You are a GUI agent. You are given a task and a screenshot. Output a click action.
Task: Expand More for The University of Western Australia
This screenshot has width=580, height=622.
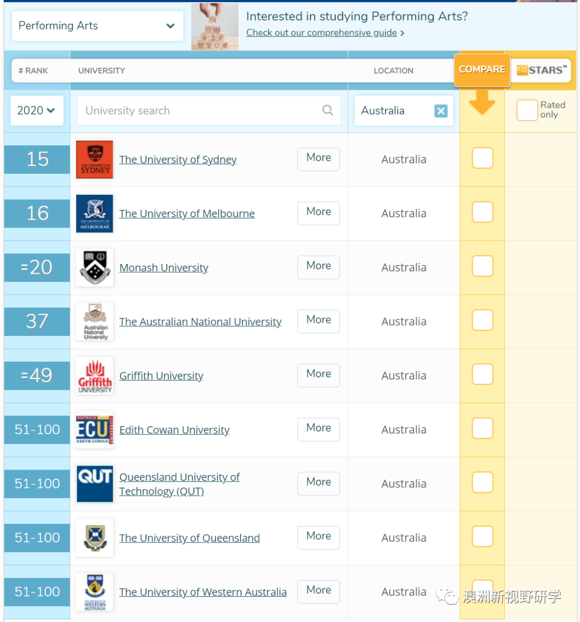pos(318,591)
